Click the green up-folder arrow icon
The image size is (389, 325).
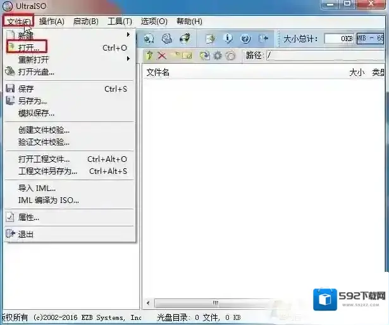tap(150, 56)
